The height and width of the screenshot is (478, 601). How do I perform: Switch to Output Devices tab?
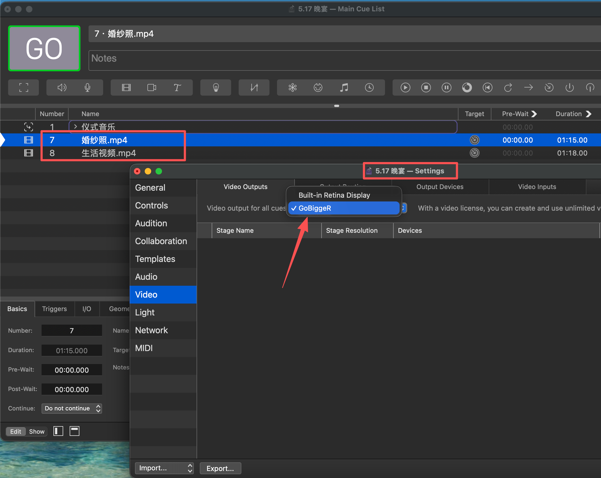(x=440, y=187)
